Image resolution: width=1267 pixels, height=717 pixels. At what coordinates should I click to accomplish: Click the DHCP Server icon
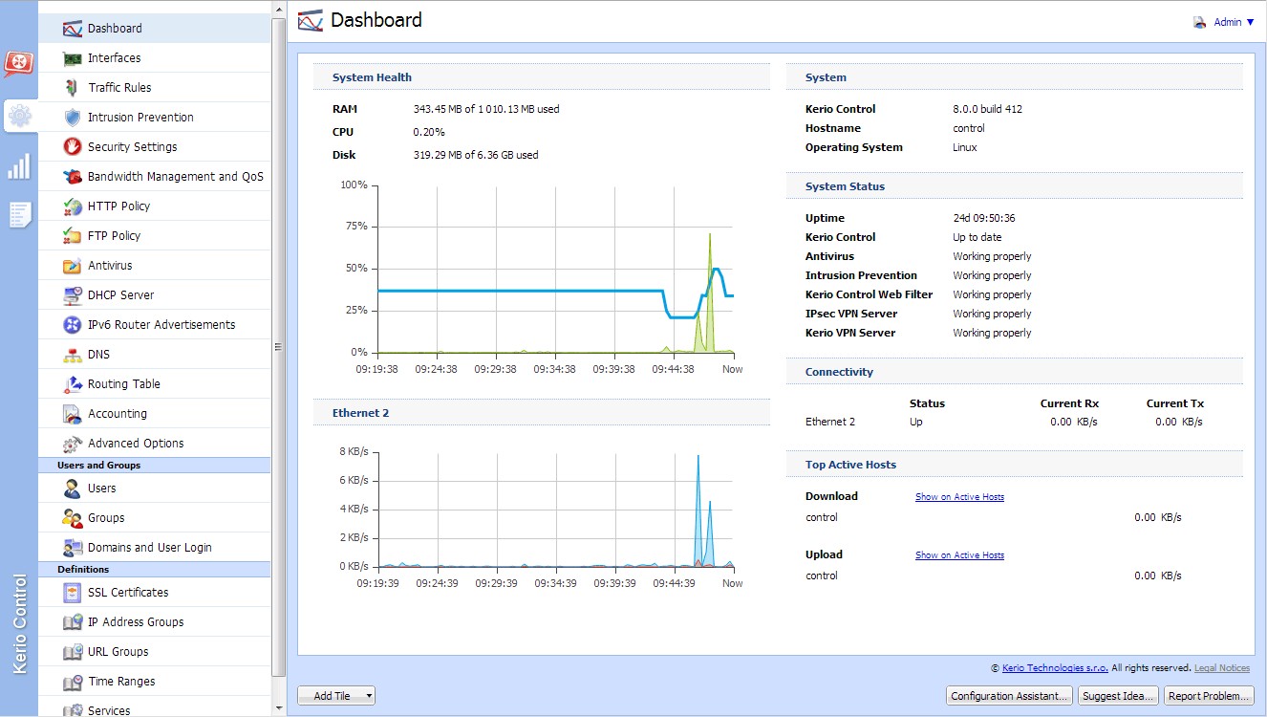(73, 295)
